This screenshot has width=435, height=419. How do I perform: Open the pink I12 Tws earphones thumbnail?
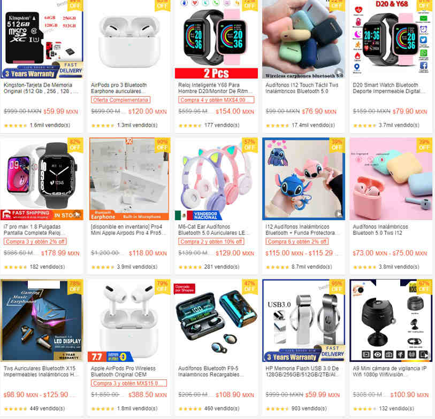tap(391, 179)
